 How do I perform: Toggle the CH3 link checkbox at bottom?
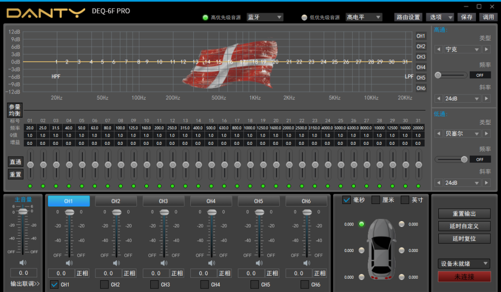(x=154, y=284)
